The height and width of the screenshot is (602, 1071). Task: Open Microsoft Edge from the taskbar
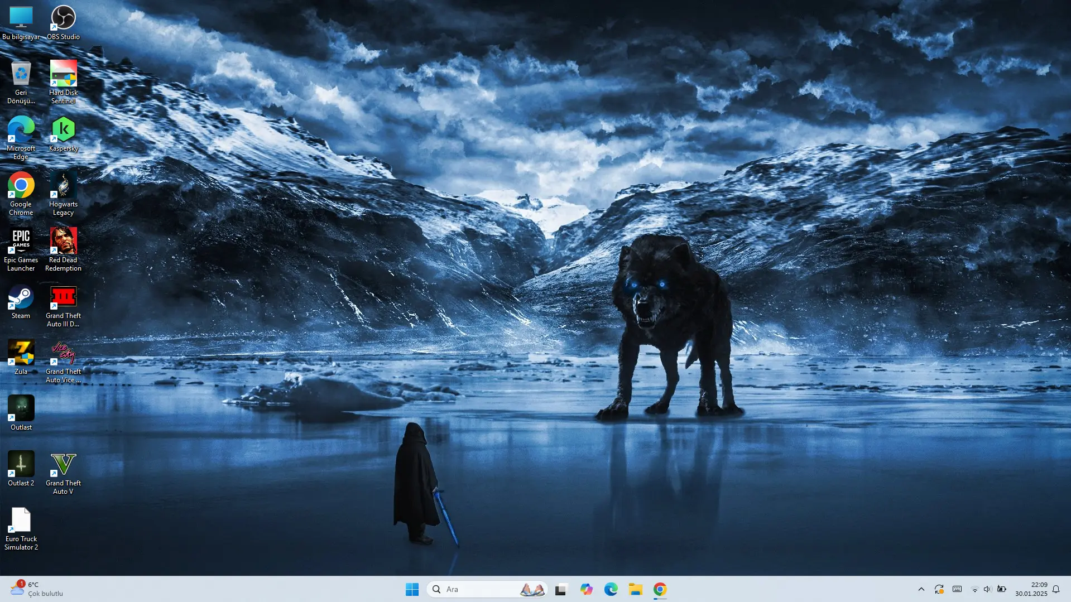(x=611, y=589)
